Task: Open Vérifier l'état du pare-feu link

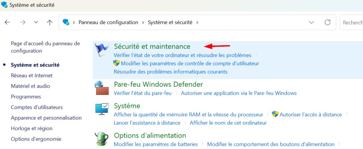Action: 143,93
